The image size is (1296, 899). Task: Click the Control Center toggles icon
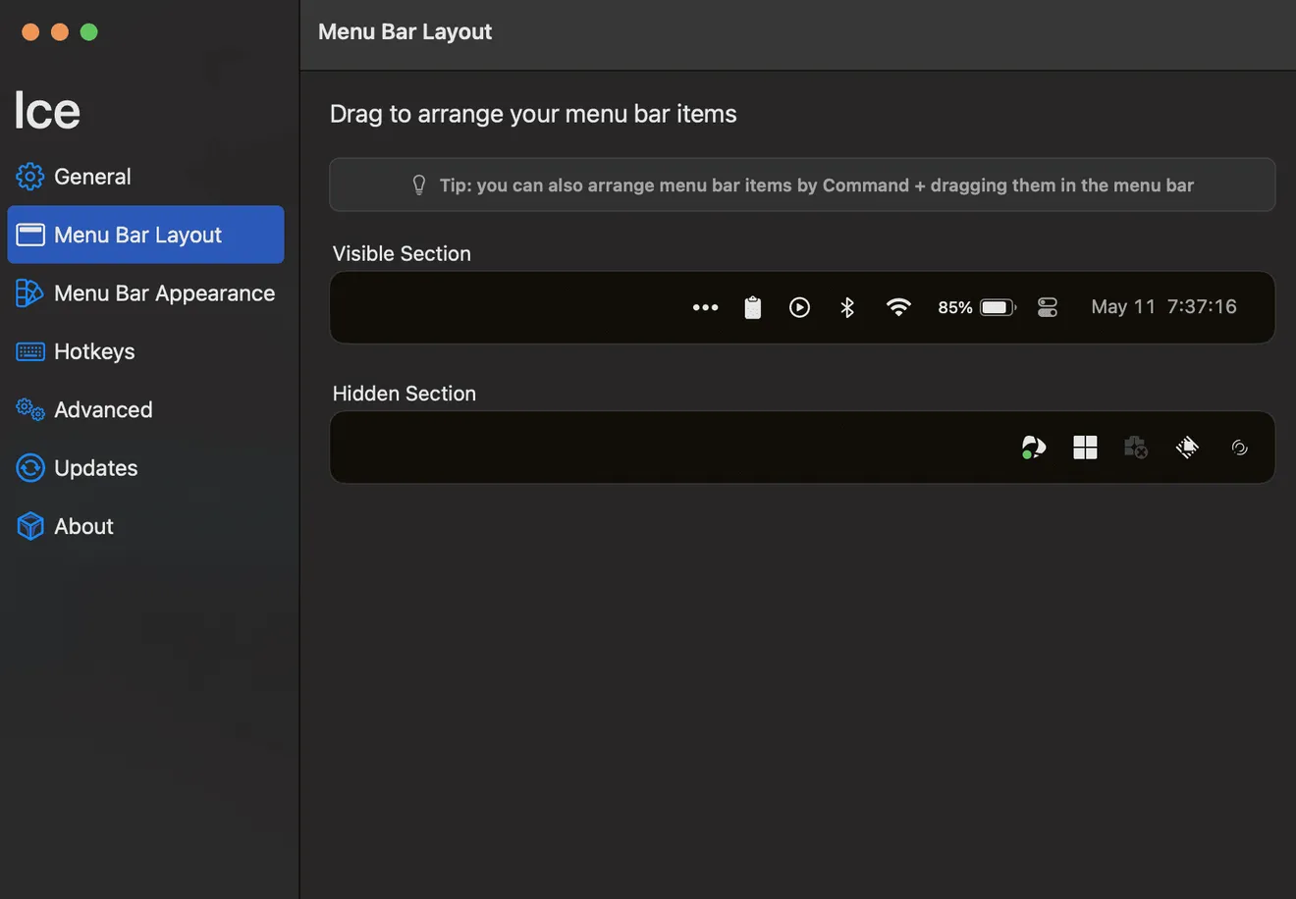1048,307
